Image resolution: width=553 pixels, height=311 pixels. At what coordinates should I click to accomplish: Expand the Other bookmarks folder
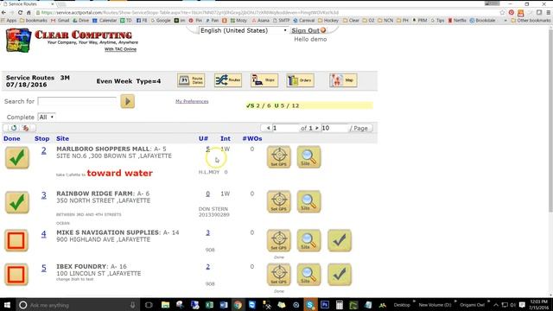click(531, 21)
